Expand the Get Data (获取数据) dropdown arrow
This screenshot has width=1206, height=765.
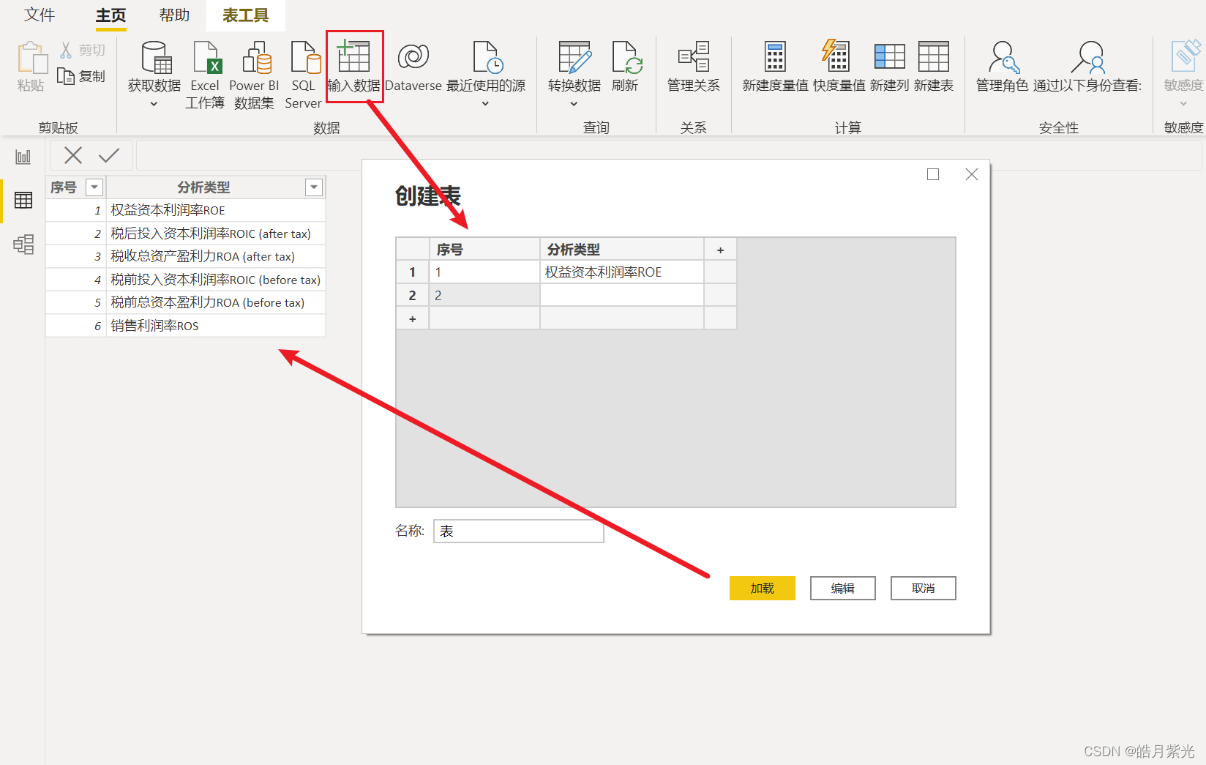click(154, 105)
